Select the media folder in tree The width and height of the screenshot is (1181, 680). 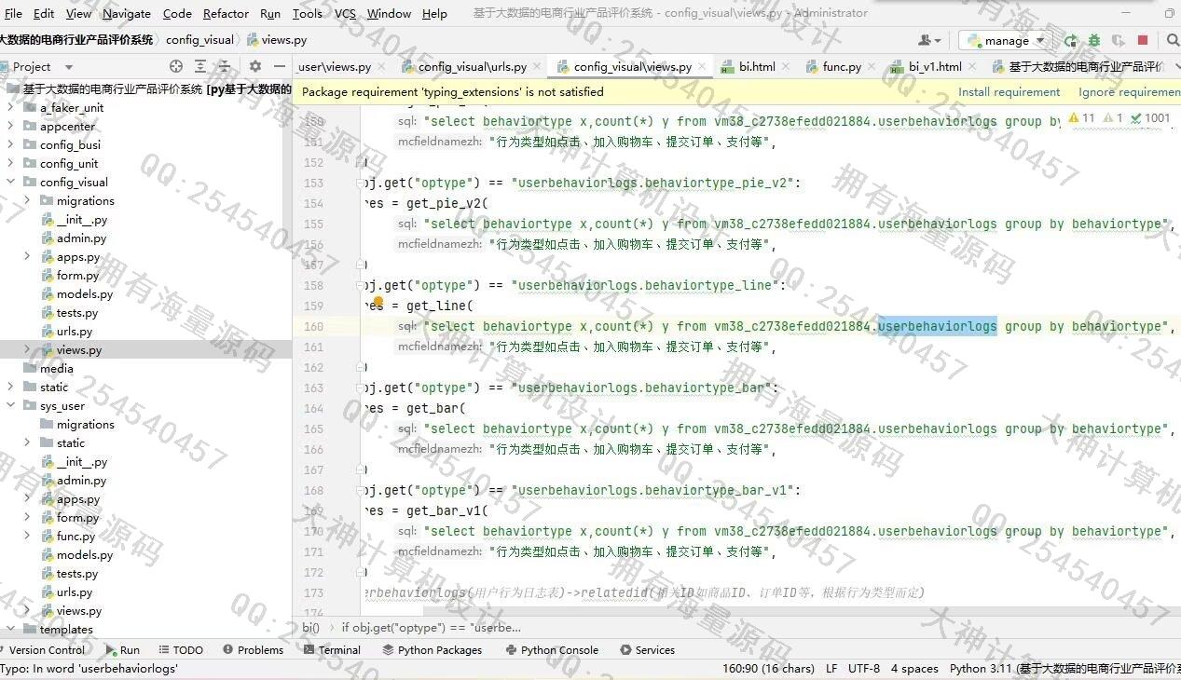click(56, 368)
